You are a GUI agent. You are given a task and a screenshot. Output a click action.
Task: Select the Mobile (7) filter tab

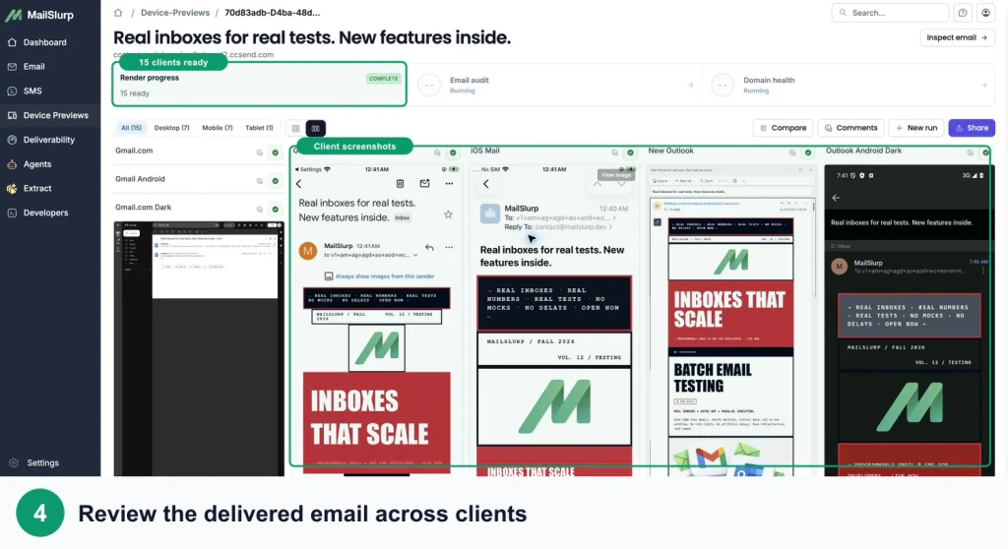click(x=218, y=129)
